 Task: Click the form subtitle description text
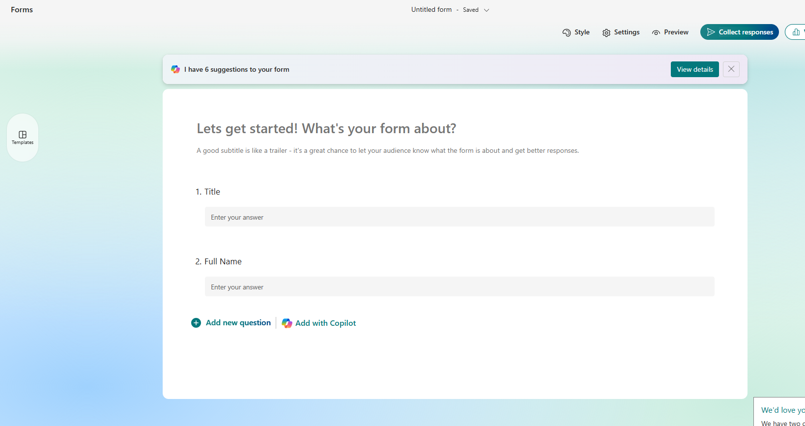pos(387,151)
